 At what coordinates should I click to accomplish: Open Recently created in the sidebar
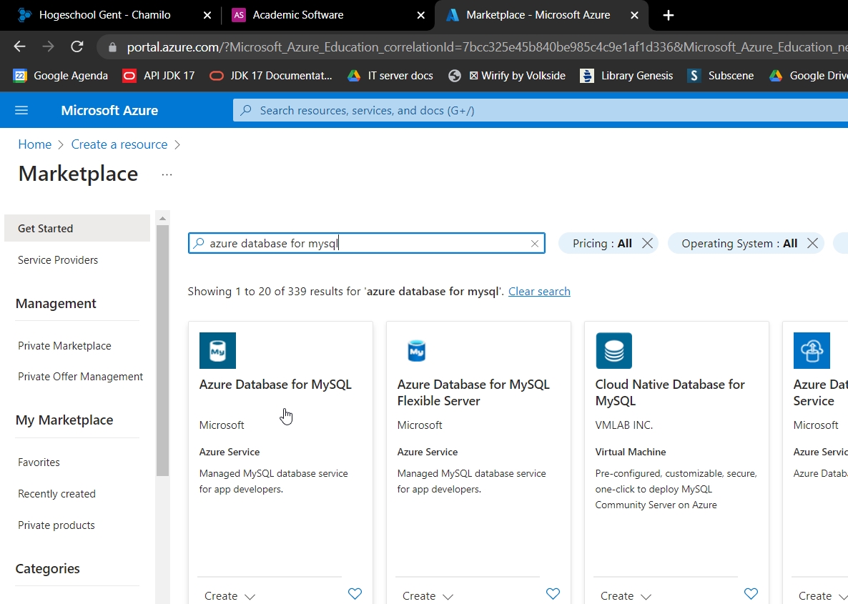point(56,494)
